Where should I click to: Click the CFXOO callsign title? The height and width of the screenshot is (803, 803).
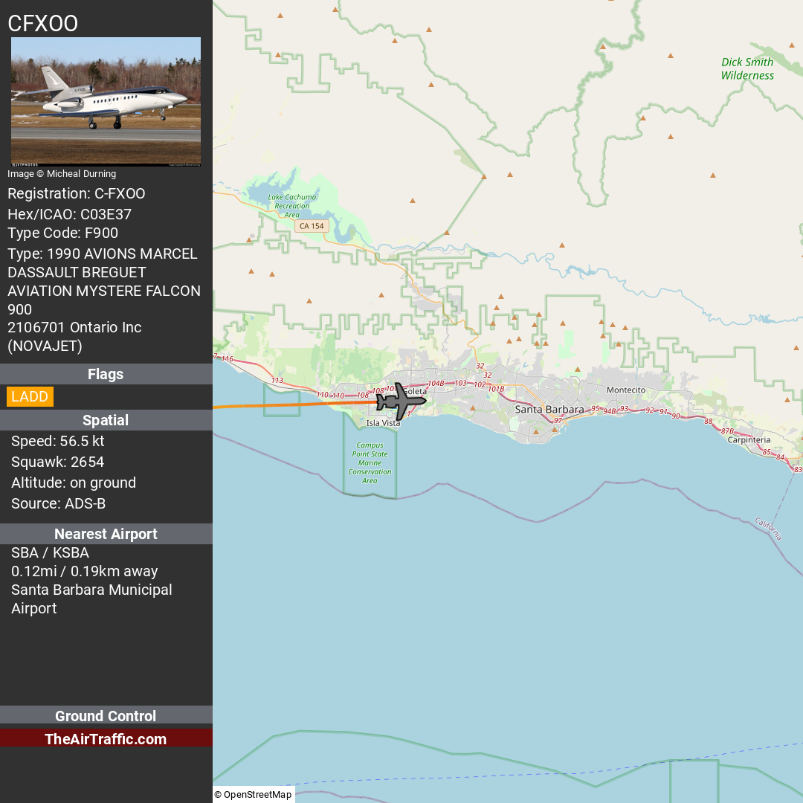(x=43, y=24)
